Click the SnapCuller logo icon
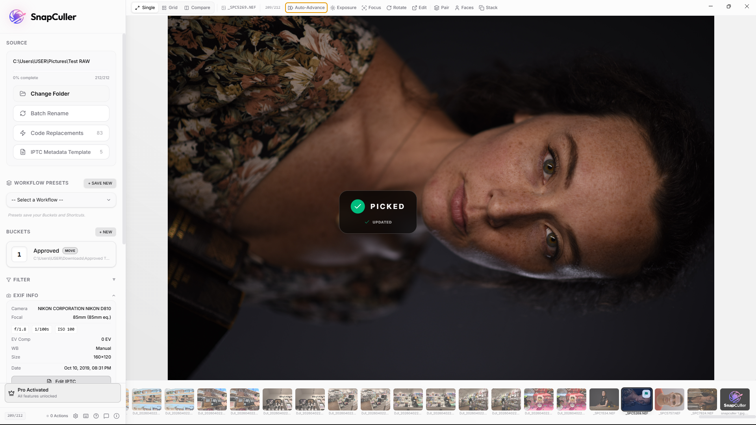This screenshot has width=756, height=425. 17,17
